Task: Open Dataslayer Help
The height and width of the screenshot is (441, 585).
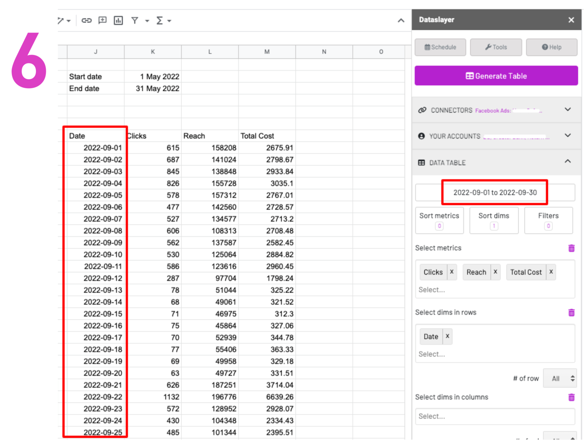Action: click(x=551, y=47)
